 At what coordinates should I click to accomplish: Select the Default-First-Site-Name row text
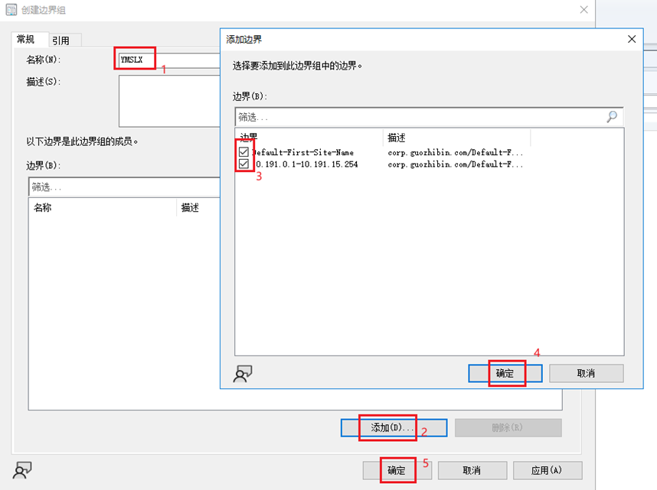[x=303, y=152]
